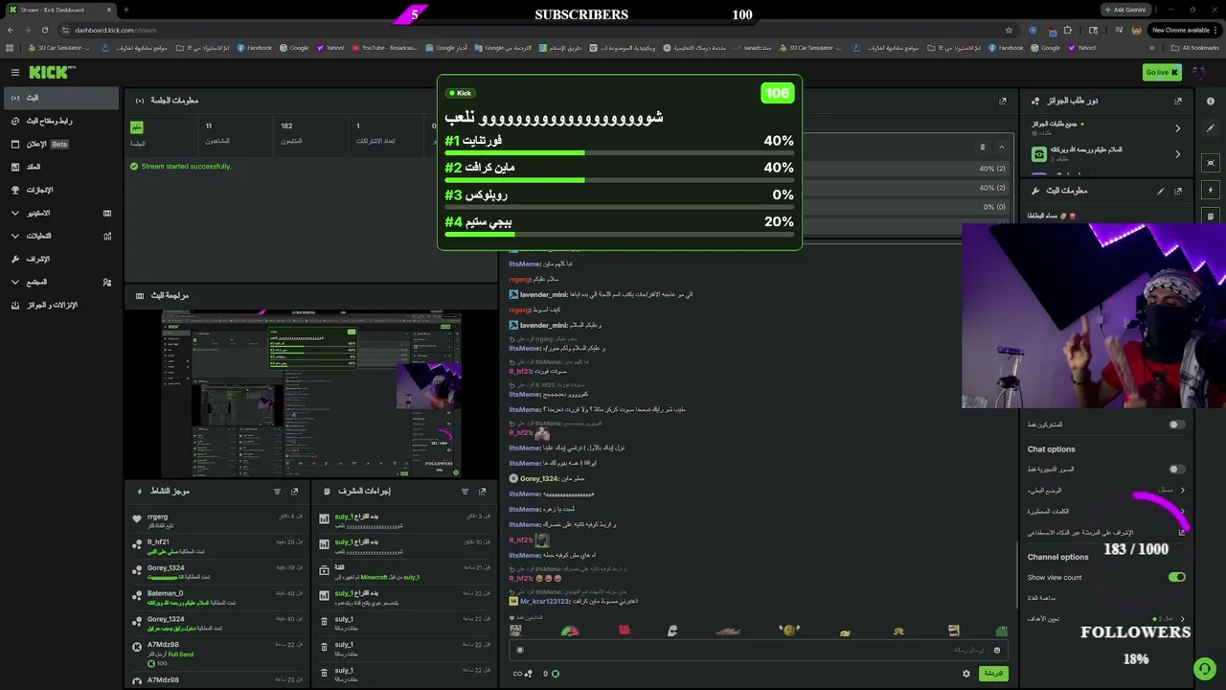1226x690 pixels.
Task: Expand the التحليلات analytics sidebar section
Action: click(x=60, y=236)
